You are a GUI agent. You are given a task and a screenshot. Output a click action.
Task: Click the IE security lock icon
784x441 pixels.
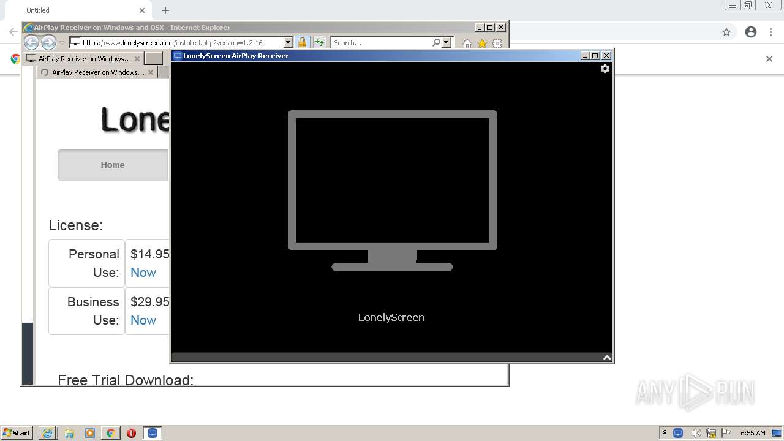pos(302,42)
